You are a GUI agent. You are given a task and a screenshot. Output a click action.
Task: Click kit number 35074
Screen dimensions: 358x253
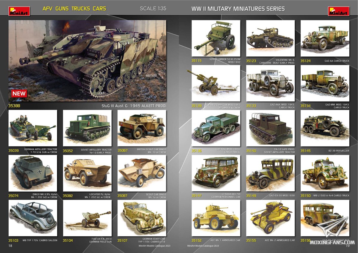point(13,196)
